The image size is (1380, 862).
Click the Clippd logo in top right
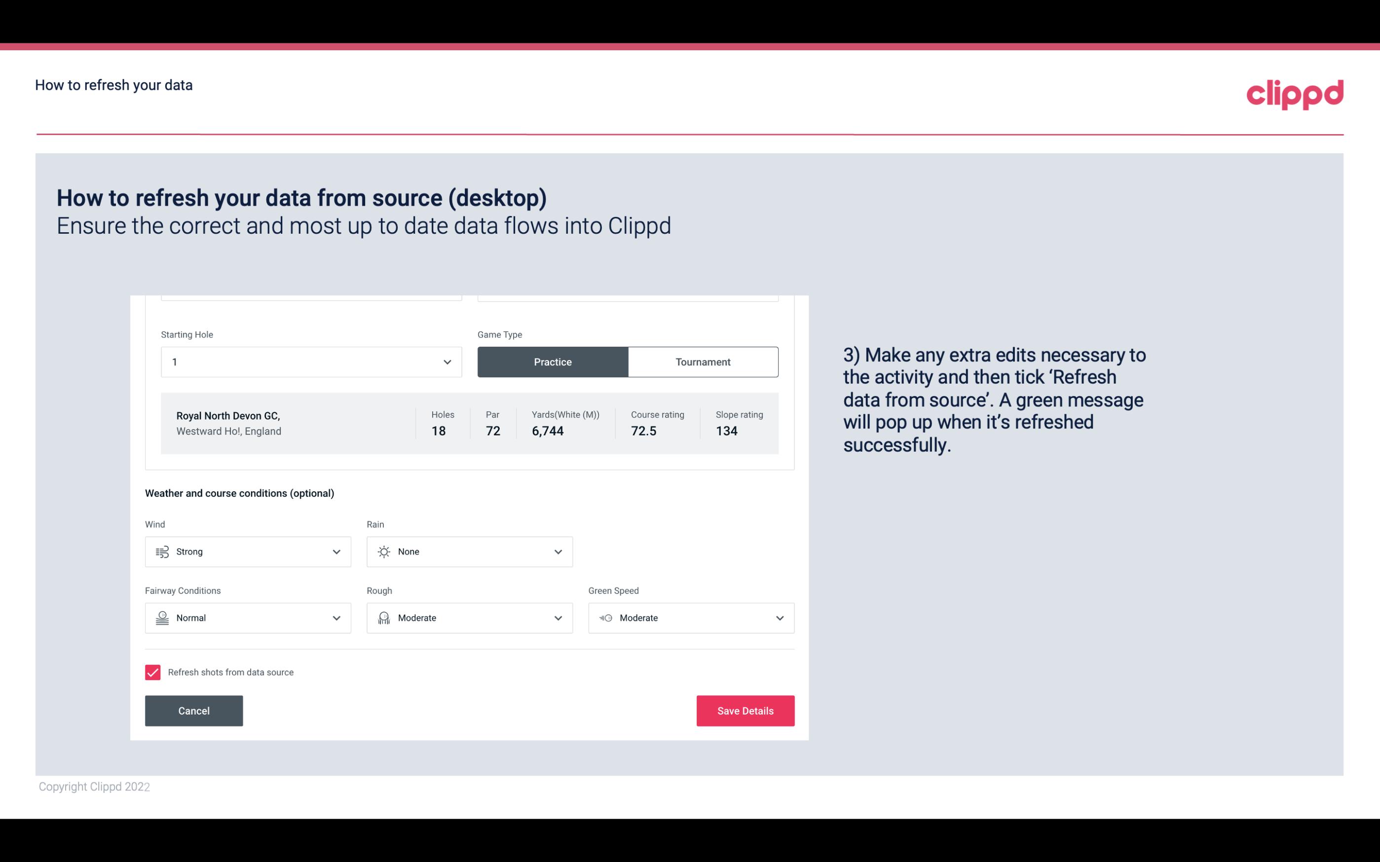[1295, 92]
